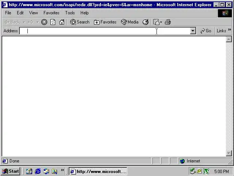Open the Media pane from the toolbar

tap(129, 22)
